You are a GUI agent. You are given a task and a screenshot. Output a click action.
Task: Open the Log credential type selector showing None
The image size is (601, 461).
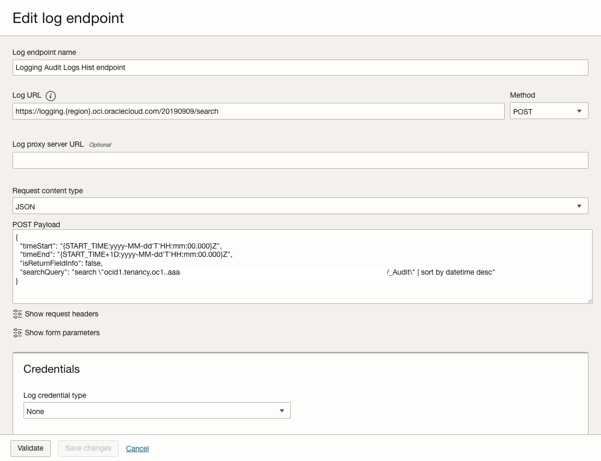pyautogui.click(x=157, y=410)
